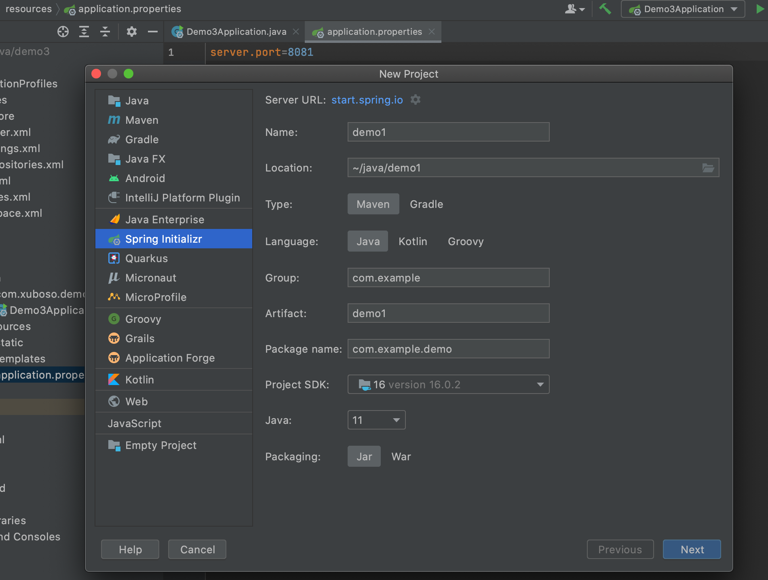Image resolution: width=768 pixels, height=580 pixels.
Task: Click into the Package name field
Action: coord(448,349)
